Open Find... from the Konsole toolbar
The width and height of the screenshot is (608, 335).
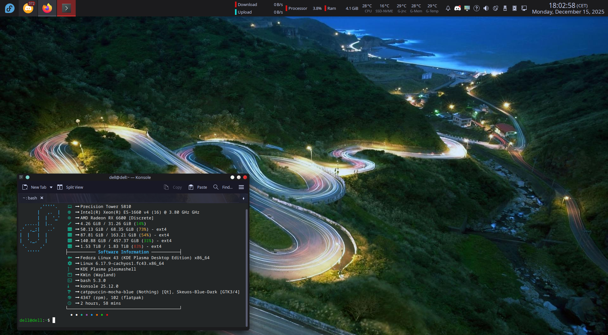tap(227, 187)
